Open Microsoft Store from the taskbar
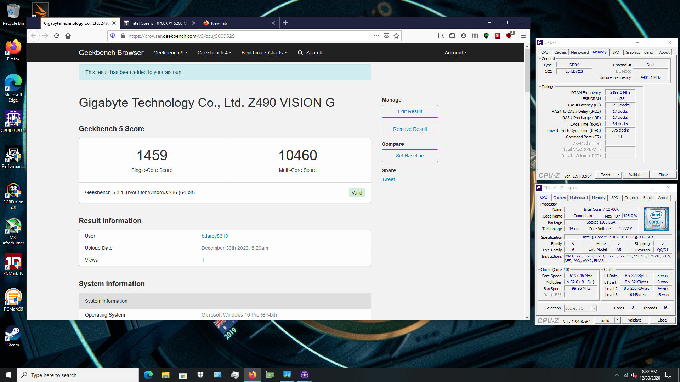The image size is (680, 382). point(183,375)
